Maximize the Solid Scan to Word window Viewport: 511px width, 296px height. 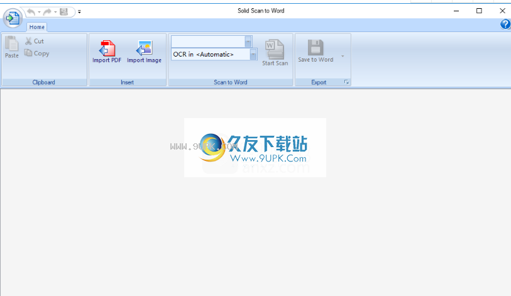[479, 11]
